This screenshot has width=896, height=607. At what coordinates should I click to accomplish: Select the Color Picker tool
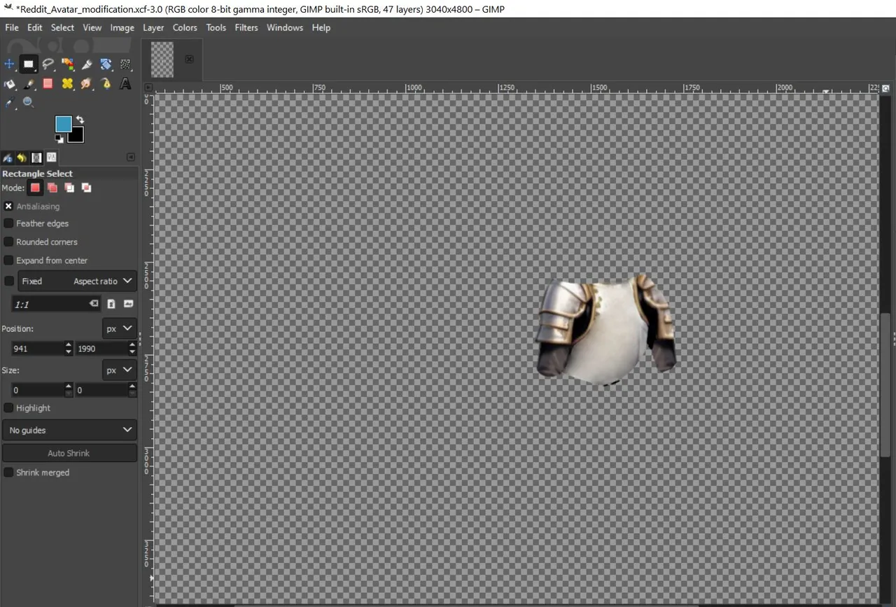pyautogui.click(x=9, y=102)
